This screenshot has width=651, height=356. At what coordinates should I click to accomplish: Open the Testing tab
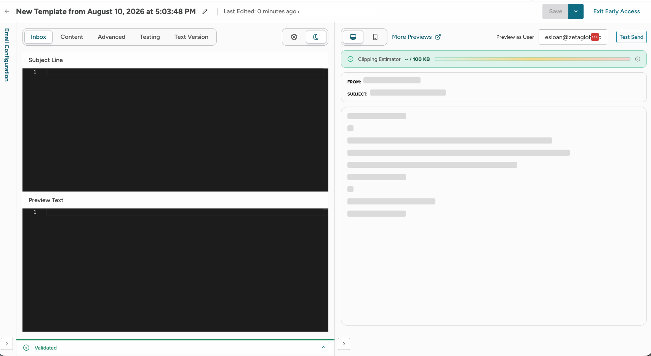[150, 37]
